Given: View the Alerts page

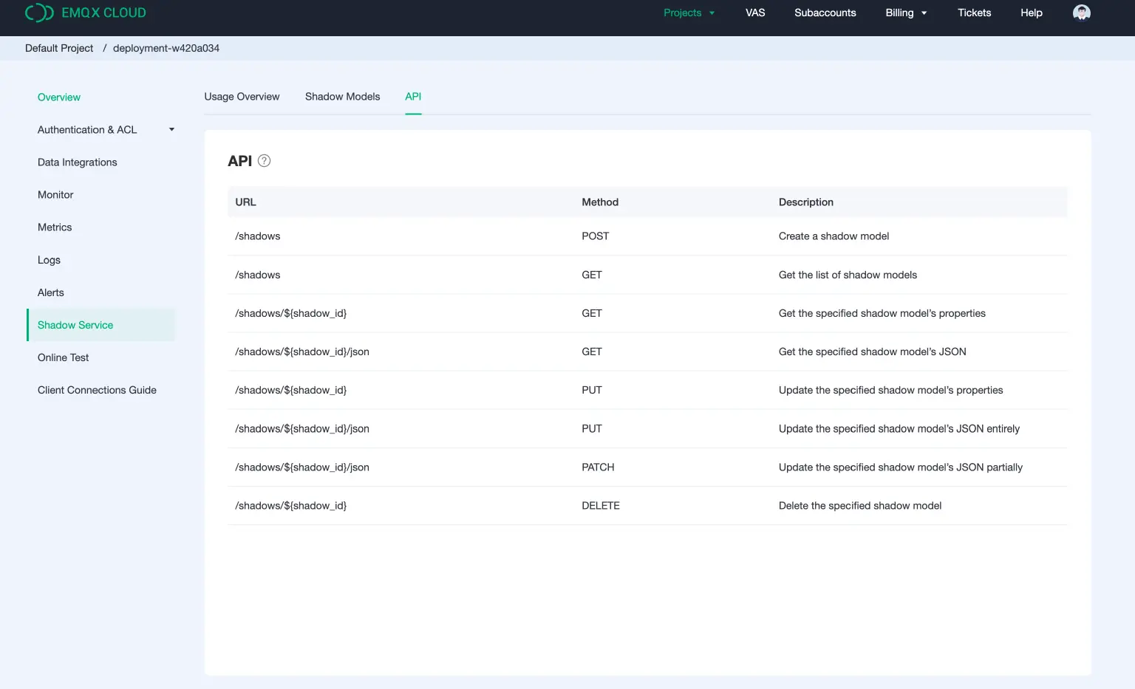Looking at the screenshot, I should click(50, 292).
